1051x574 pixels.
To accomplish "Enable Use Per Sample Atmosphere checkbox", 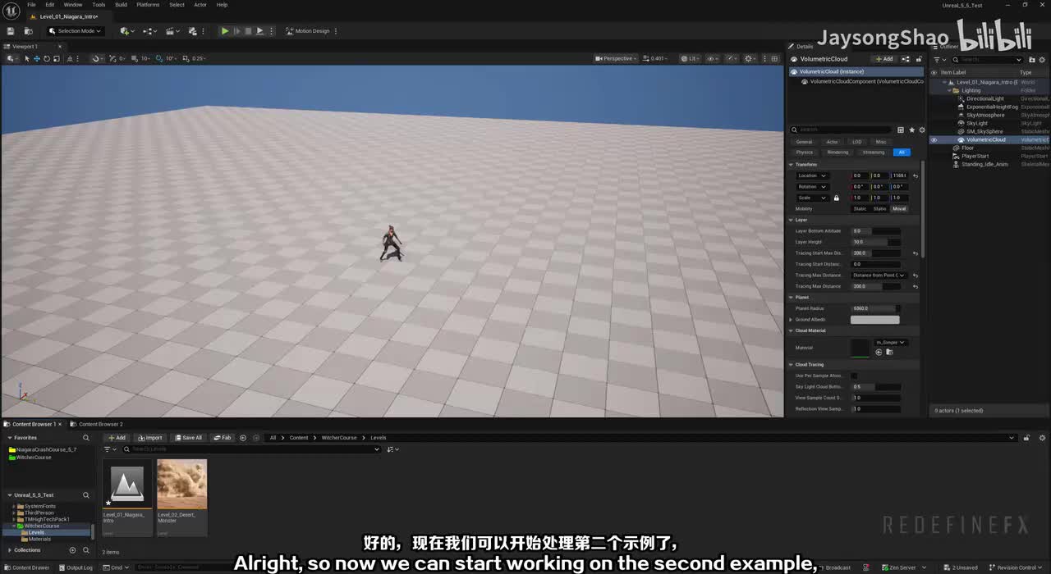I will pyautogui.click(x=854, y=376).
